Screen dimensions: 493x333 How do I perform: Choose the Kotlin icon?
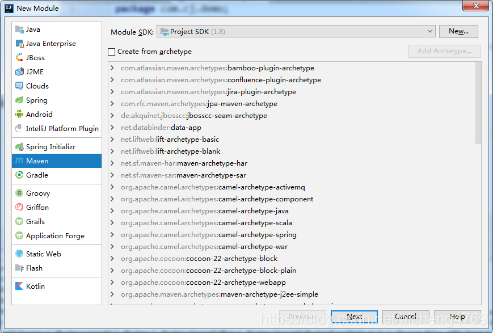[19, 286]
